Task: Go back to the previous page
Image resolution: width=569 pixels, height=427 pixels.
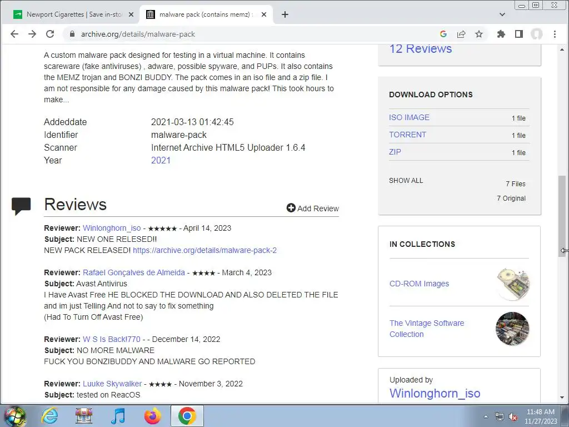Action: (x=14, y=34)
